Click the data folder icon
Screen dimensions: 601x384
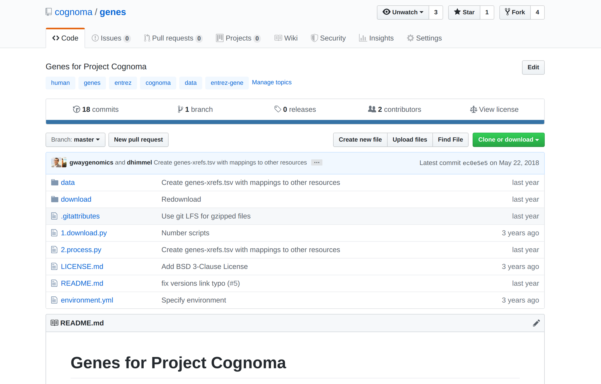coord(55,183)
